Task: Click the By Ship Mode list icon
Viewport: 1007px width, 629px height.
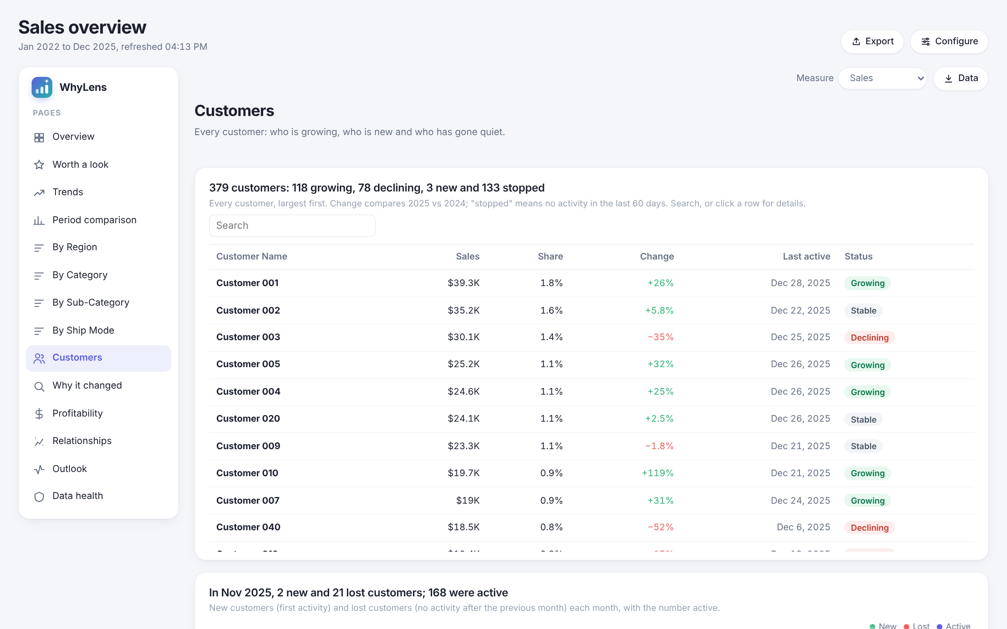Action: click(x=39, y=331)
